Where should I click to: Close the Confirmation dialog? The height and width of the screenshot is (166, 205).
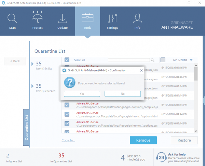141,71
